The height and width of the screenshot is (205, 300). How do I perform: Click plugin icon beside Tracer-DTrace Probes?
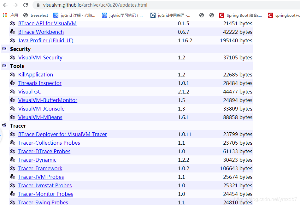point(13,151)
